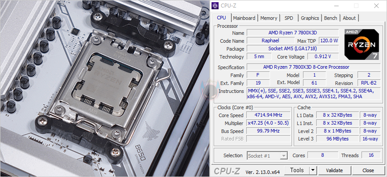This screenshot has width=387, height=177.
Task: Click the Threads value 16
Action: 371,155
